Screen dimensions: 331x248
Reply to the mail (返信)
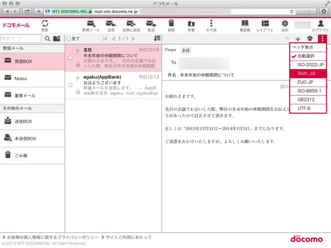pyautogui.click(x=111, y=26)
